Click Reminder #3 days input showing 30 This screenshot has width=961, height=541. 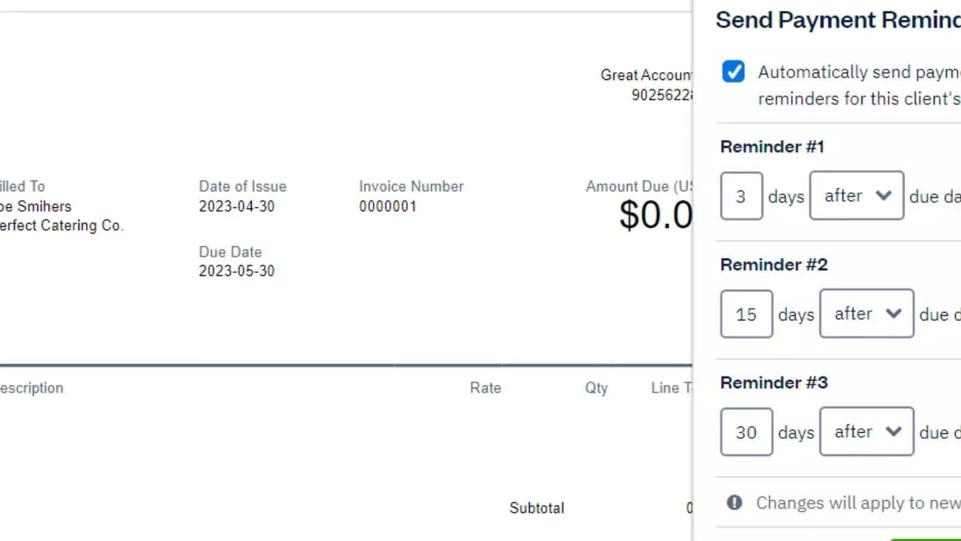pos(747,432)
